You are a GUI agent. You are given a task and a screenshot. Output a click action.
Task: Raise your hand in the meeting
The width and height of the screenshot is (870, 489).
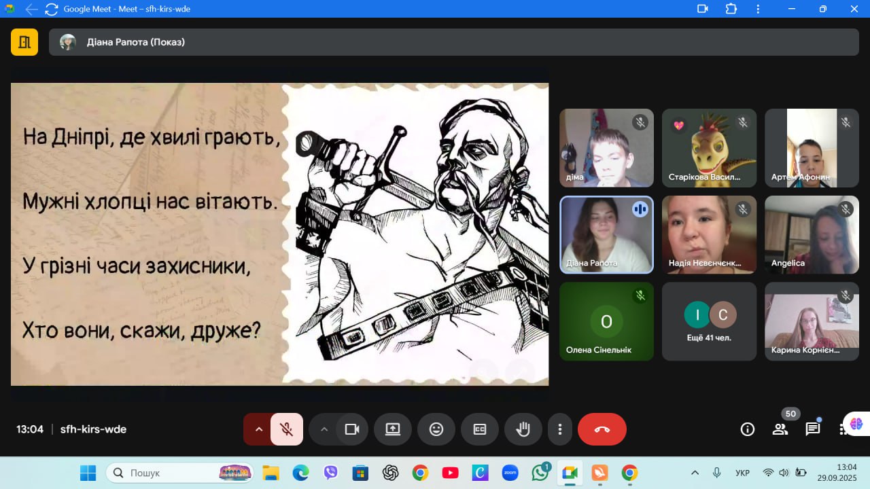pyautogui.click(x=523, y=429)
